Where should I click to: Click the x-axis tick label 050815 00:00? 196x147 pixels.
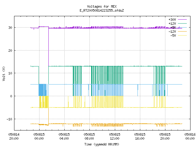click(x=39, y=136)
